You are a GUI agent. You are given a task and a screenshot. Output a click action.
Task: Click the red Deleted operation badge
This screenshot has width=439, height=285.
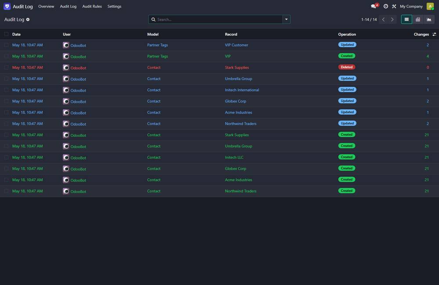[x=347, y=67]
